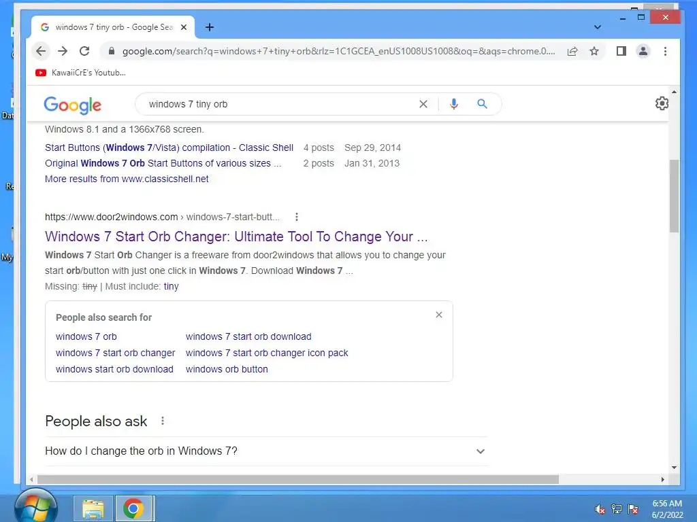Close the People also search for box
This screenshot has height=522, width=697.
[439, 315]
